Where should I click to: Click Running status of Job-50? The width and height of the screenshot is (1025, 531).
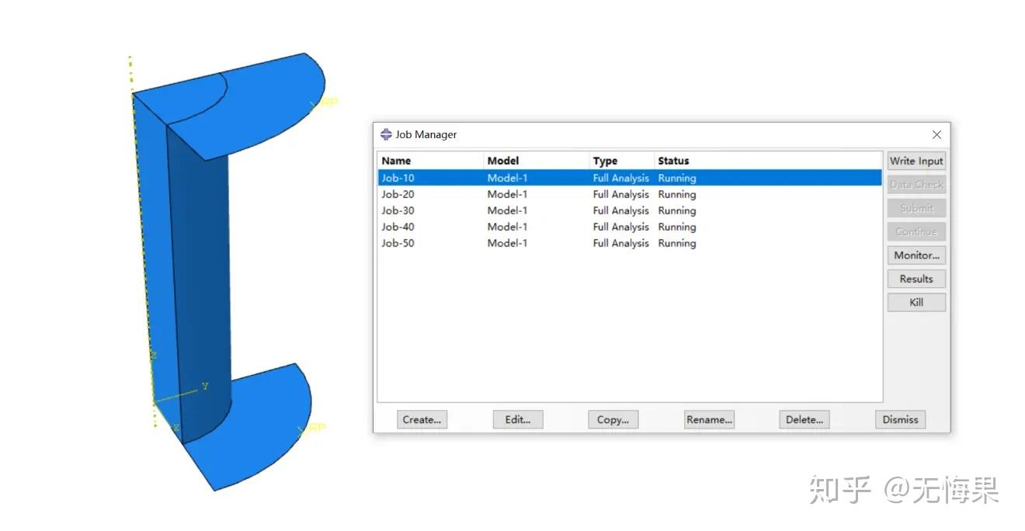pyautogui.click(x=676, y=243)
